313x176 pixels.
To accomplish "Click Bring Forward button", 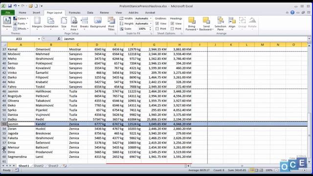I will 192,23.
